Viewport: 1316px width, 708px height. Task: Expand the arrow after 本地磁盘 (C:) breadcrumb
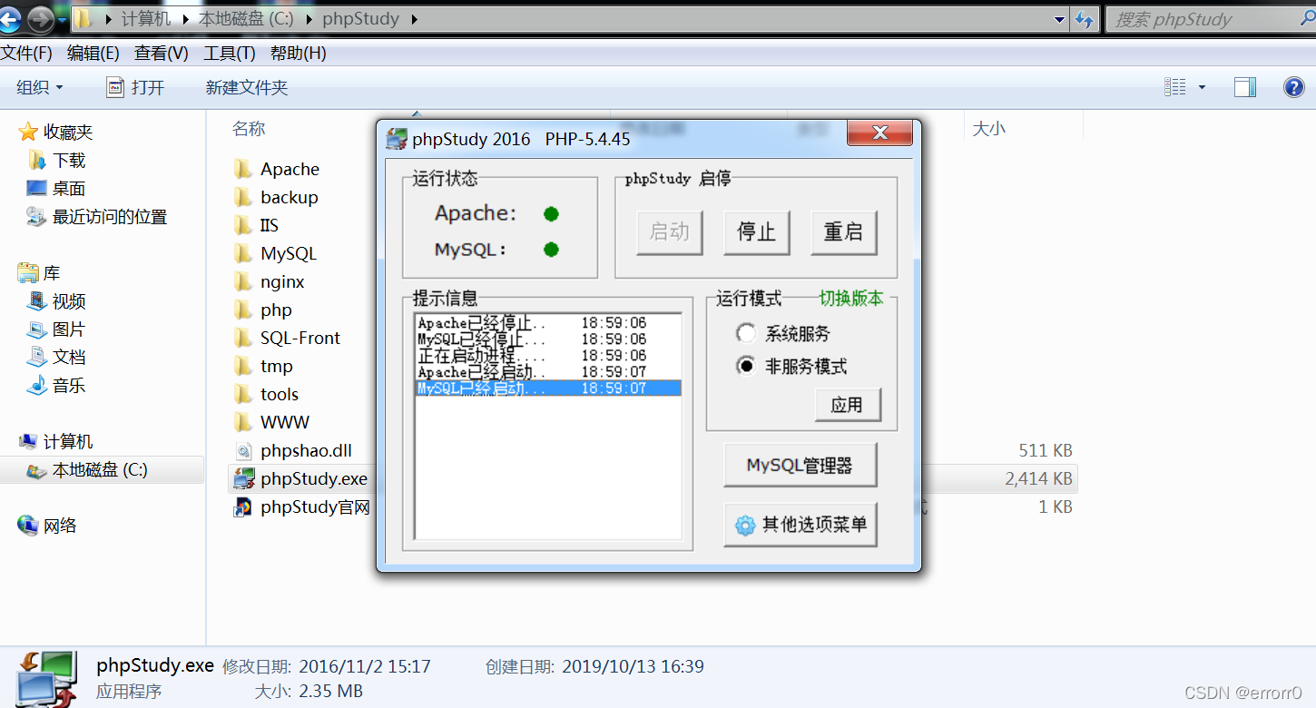pos(309,19)
